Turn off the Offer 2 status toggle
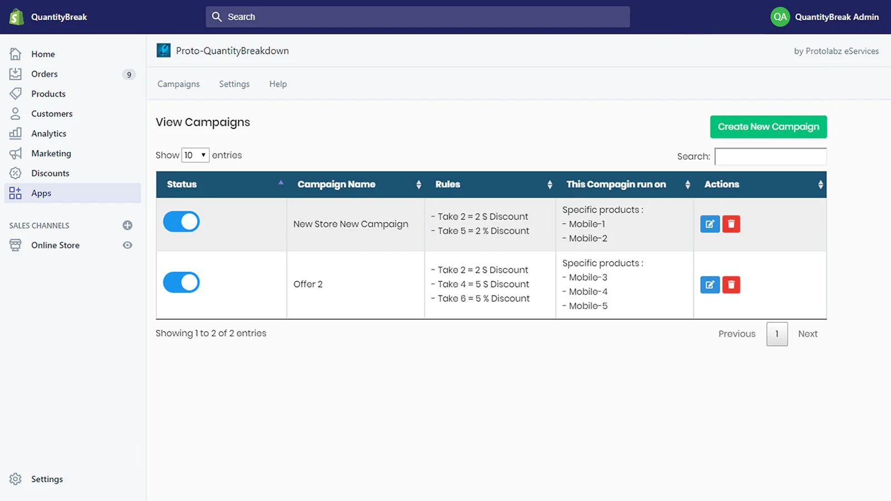 [x=182, y=282]
